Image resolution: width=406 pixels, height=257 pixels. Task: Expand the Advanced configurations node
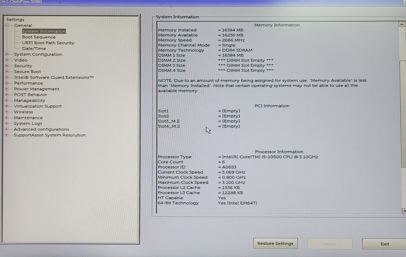point(7,129)
